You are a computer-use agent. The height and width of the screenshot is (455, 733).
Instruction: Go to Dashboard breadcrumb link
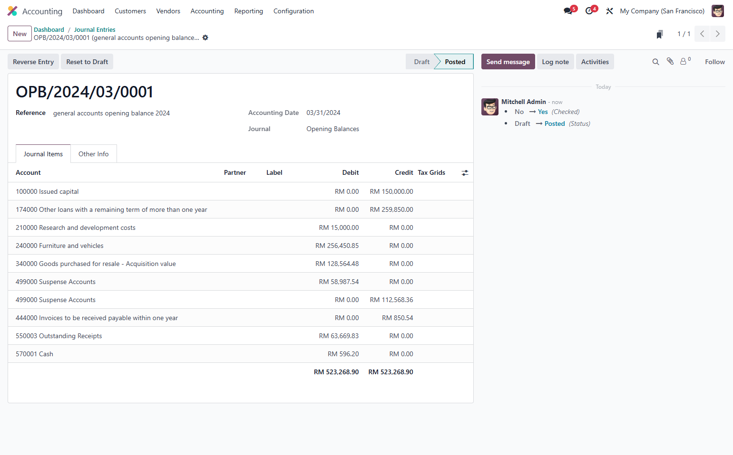(49, 29)
